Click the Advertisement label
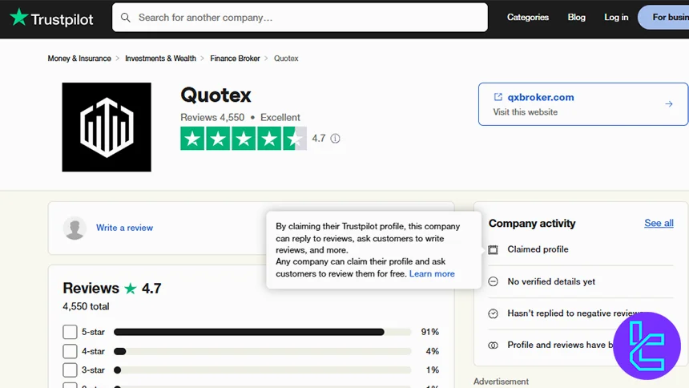The width and height of the screenshot is (689, 388). 501,382
